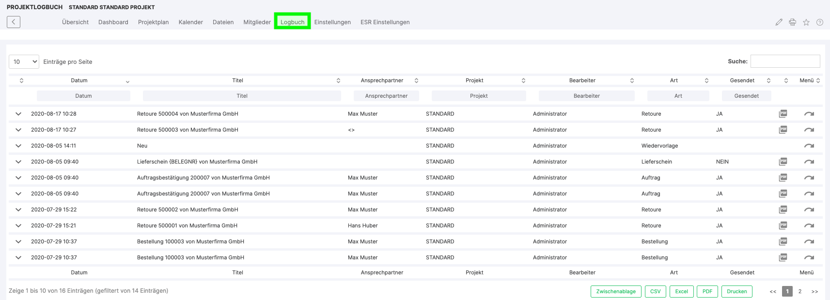Screen dimensions: 830x300
Task: Open the ESR Einstellungen tab
Action: pyautogui.click(x=385, y=22)
